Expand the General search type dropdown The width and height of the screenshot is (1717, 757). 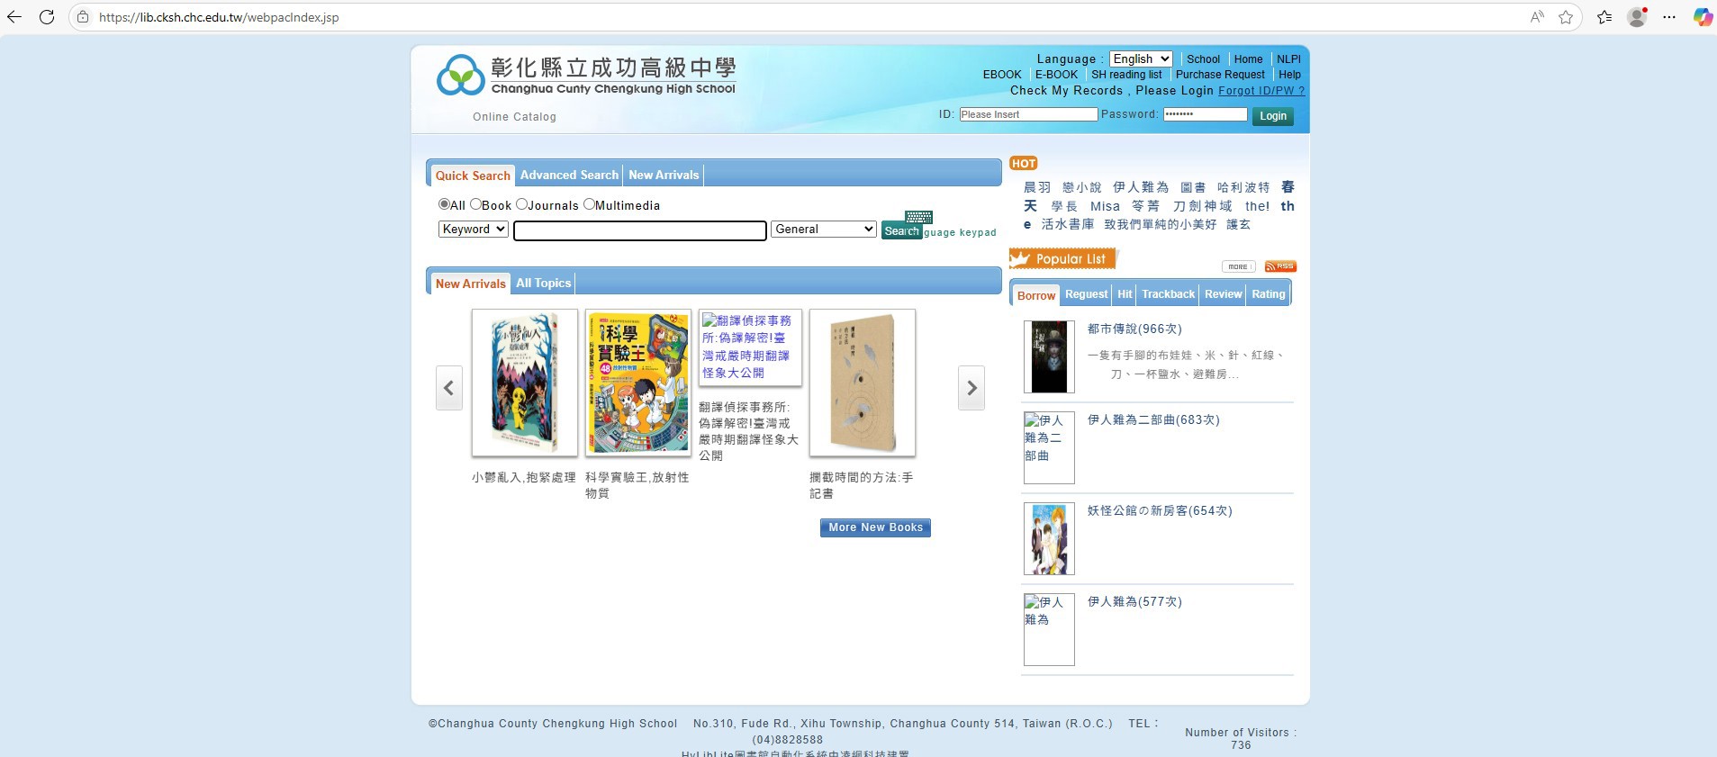(823, 230)
